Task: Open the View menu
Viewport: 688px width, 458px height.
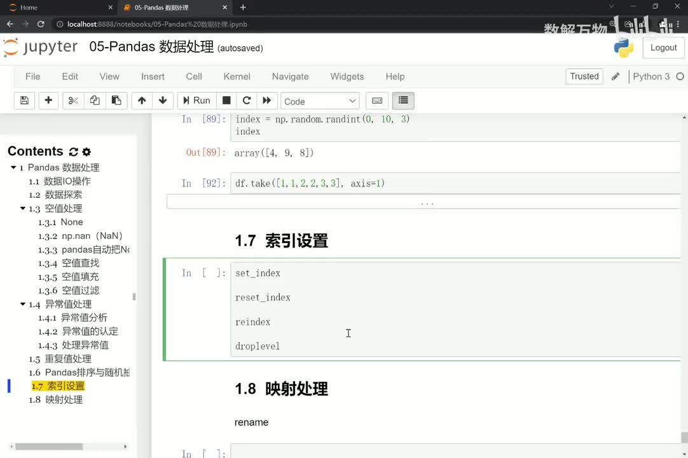Action: (109, 76)
